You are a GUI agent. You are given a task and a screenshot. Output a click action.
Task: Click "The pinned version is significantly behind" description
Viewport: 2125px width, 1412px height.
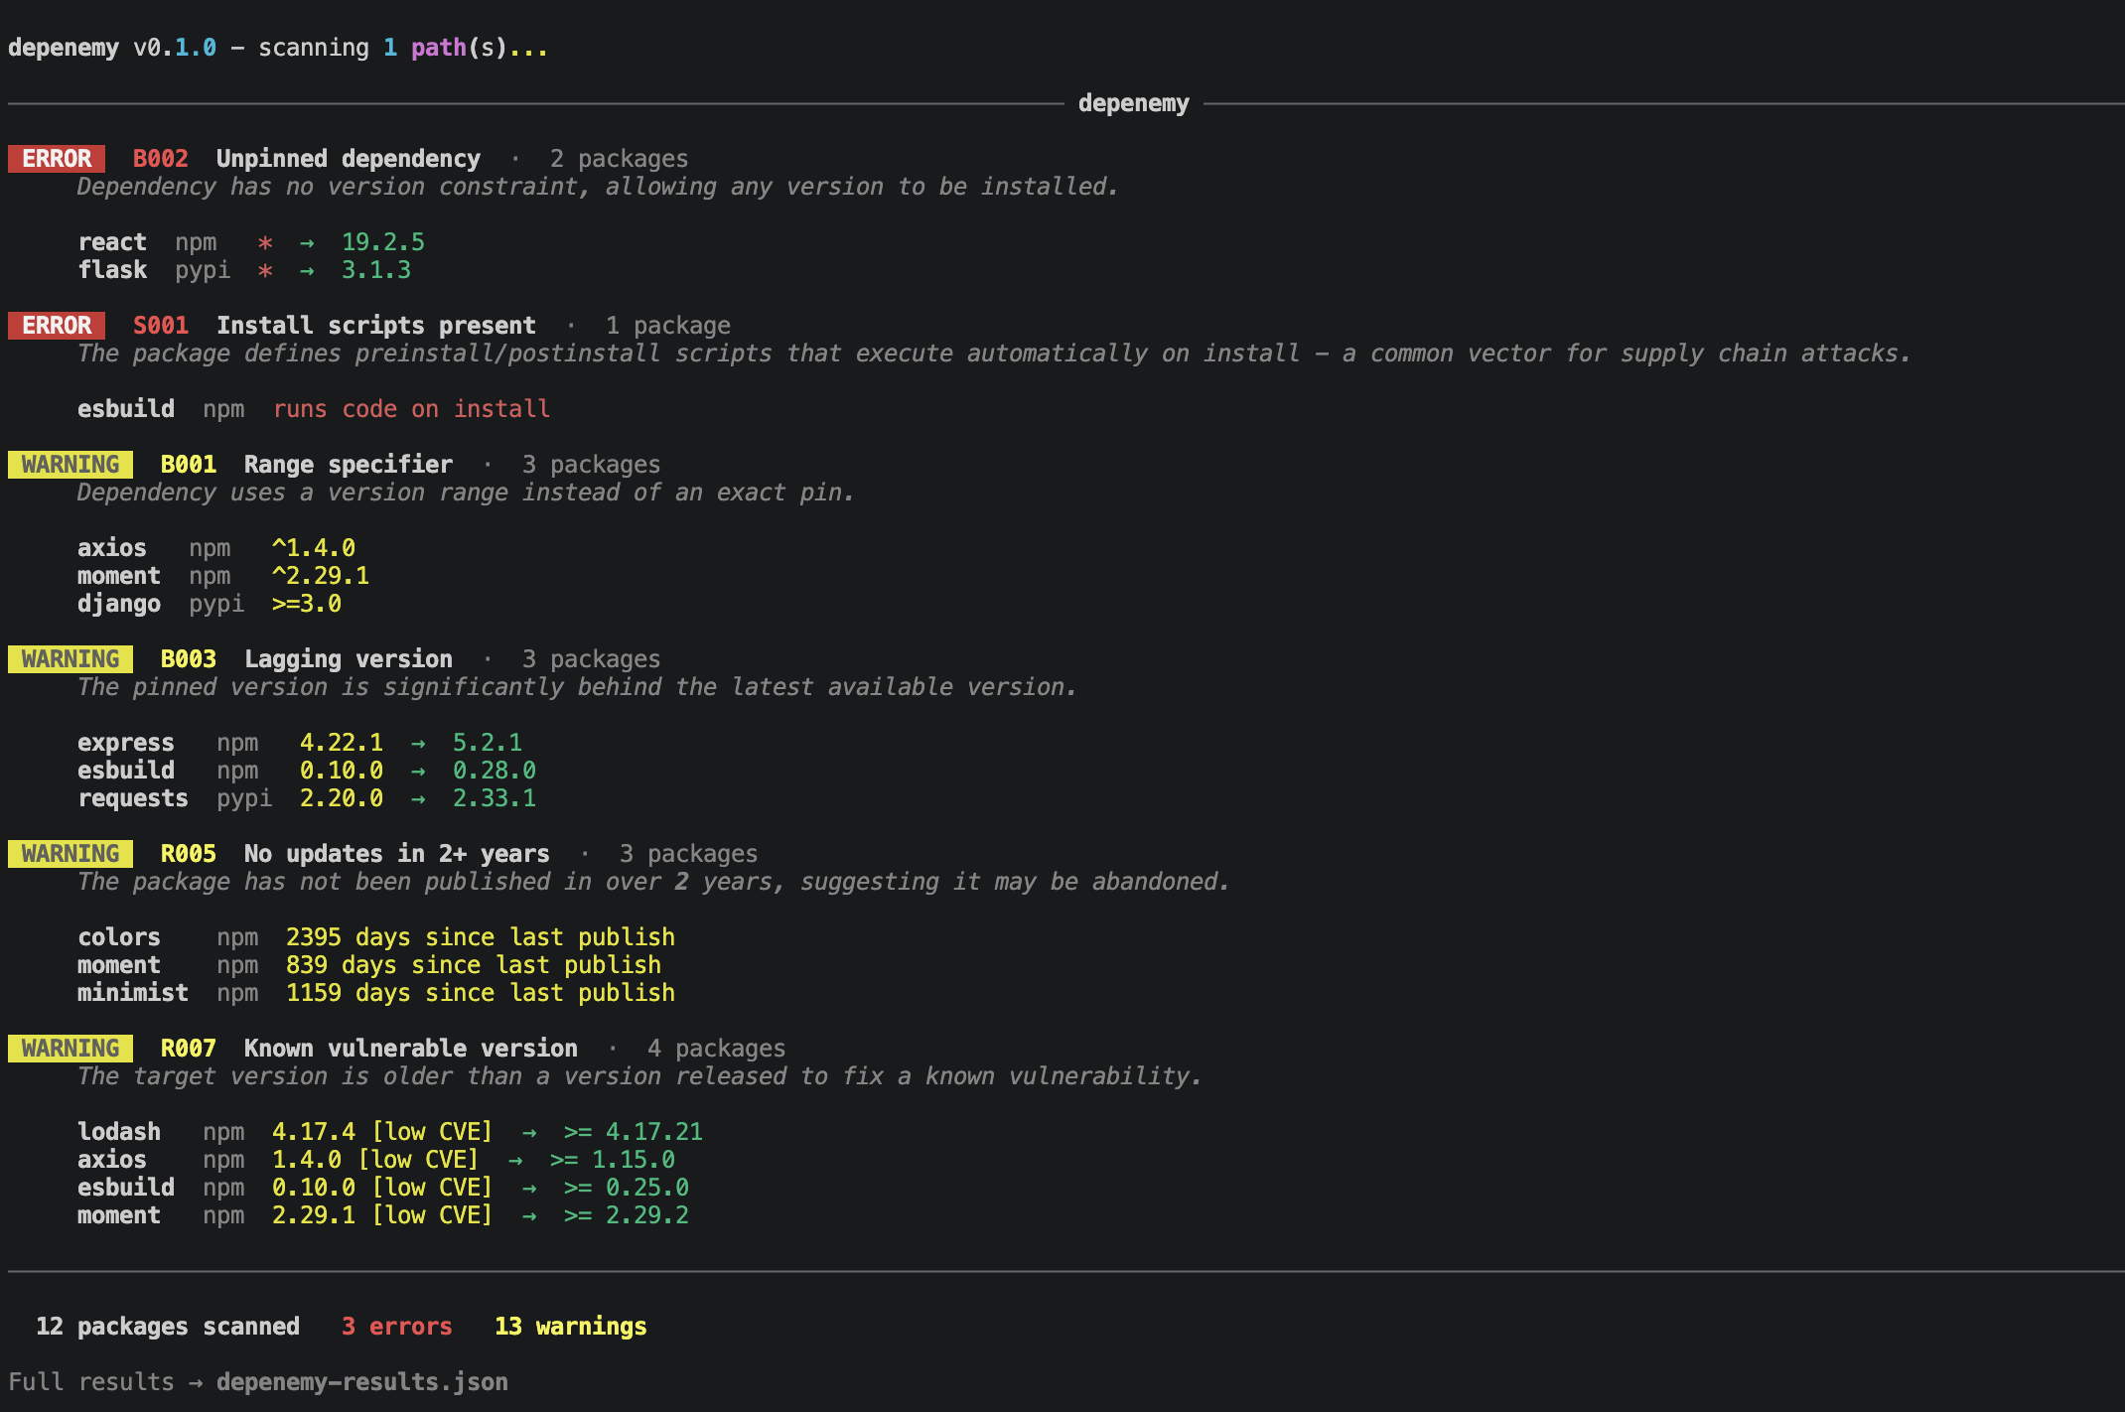click(x=577, y=687)
